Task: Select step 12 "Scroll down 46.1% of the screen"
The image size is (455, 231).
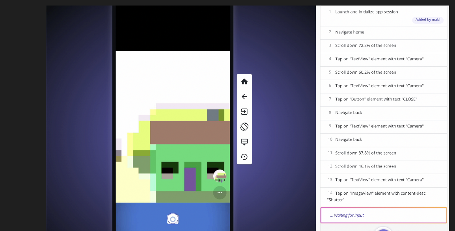Action: point(384,166)
